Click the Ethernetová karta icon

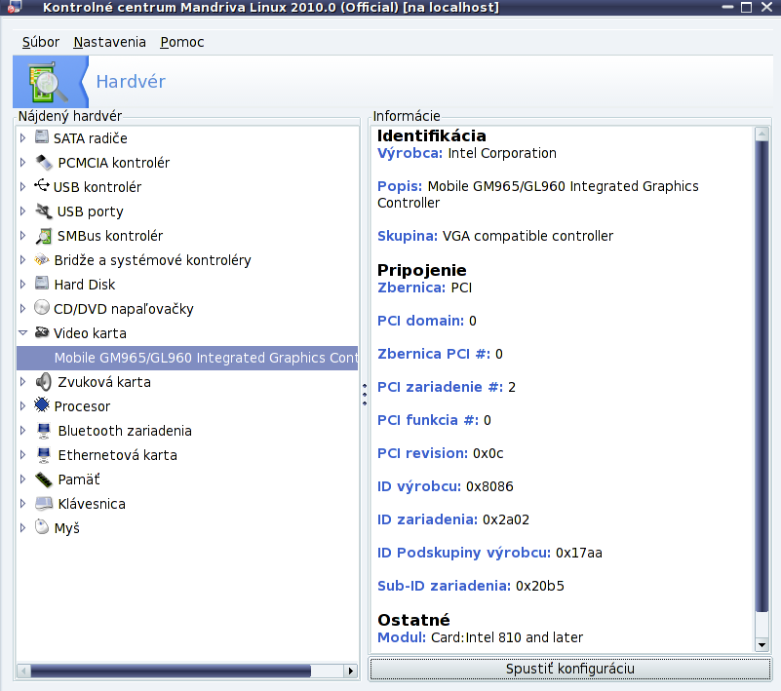point(44,455)
